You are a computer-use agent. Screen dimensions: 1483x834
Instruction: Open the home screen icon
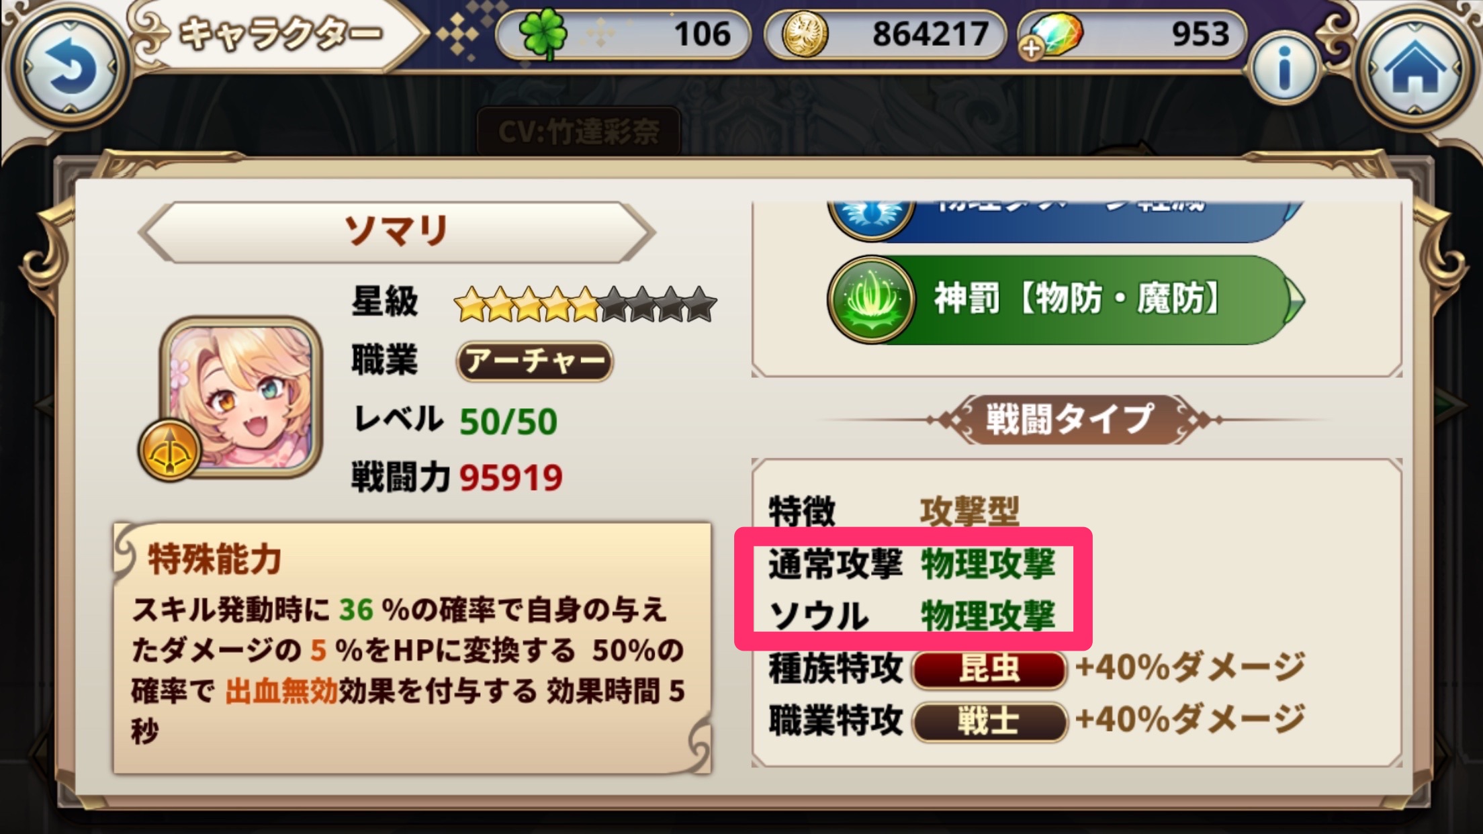(1416, 68)
